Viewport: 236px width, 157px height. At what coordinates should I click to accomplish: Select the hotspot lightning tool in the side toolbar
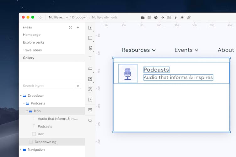click(x=90, y=100)
